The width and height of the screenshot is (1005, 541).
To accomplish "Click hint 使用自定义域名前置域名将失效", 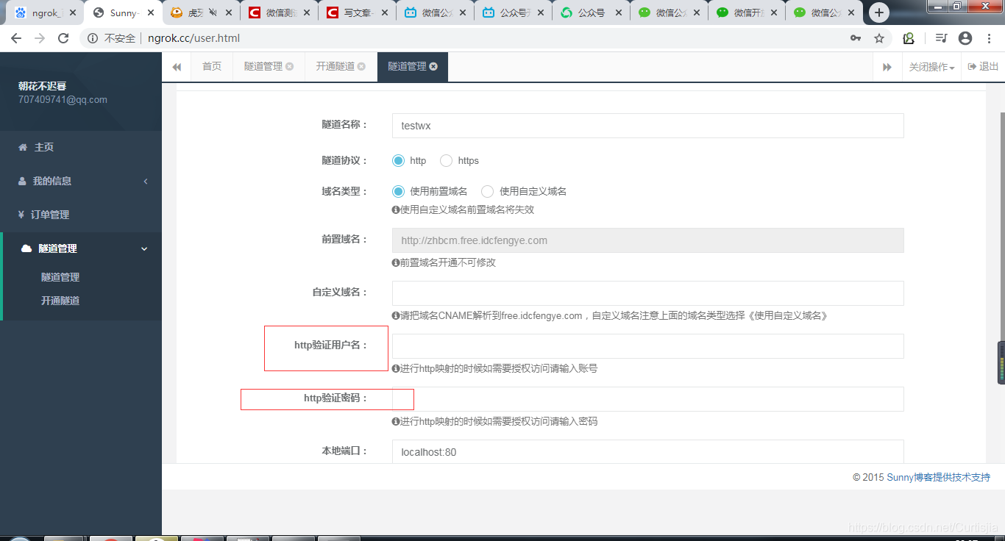I will 466,209.
